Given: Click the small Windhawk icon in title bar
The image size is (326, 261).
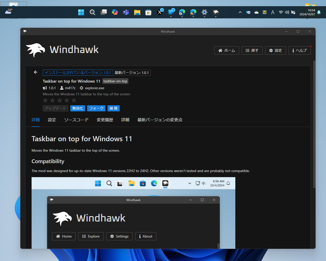Looking at the screenshot, I should (x=25, y=31).
